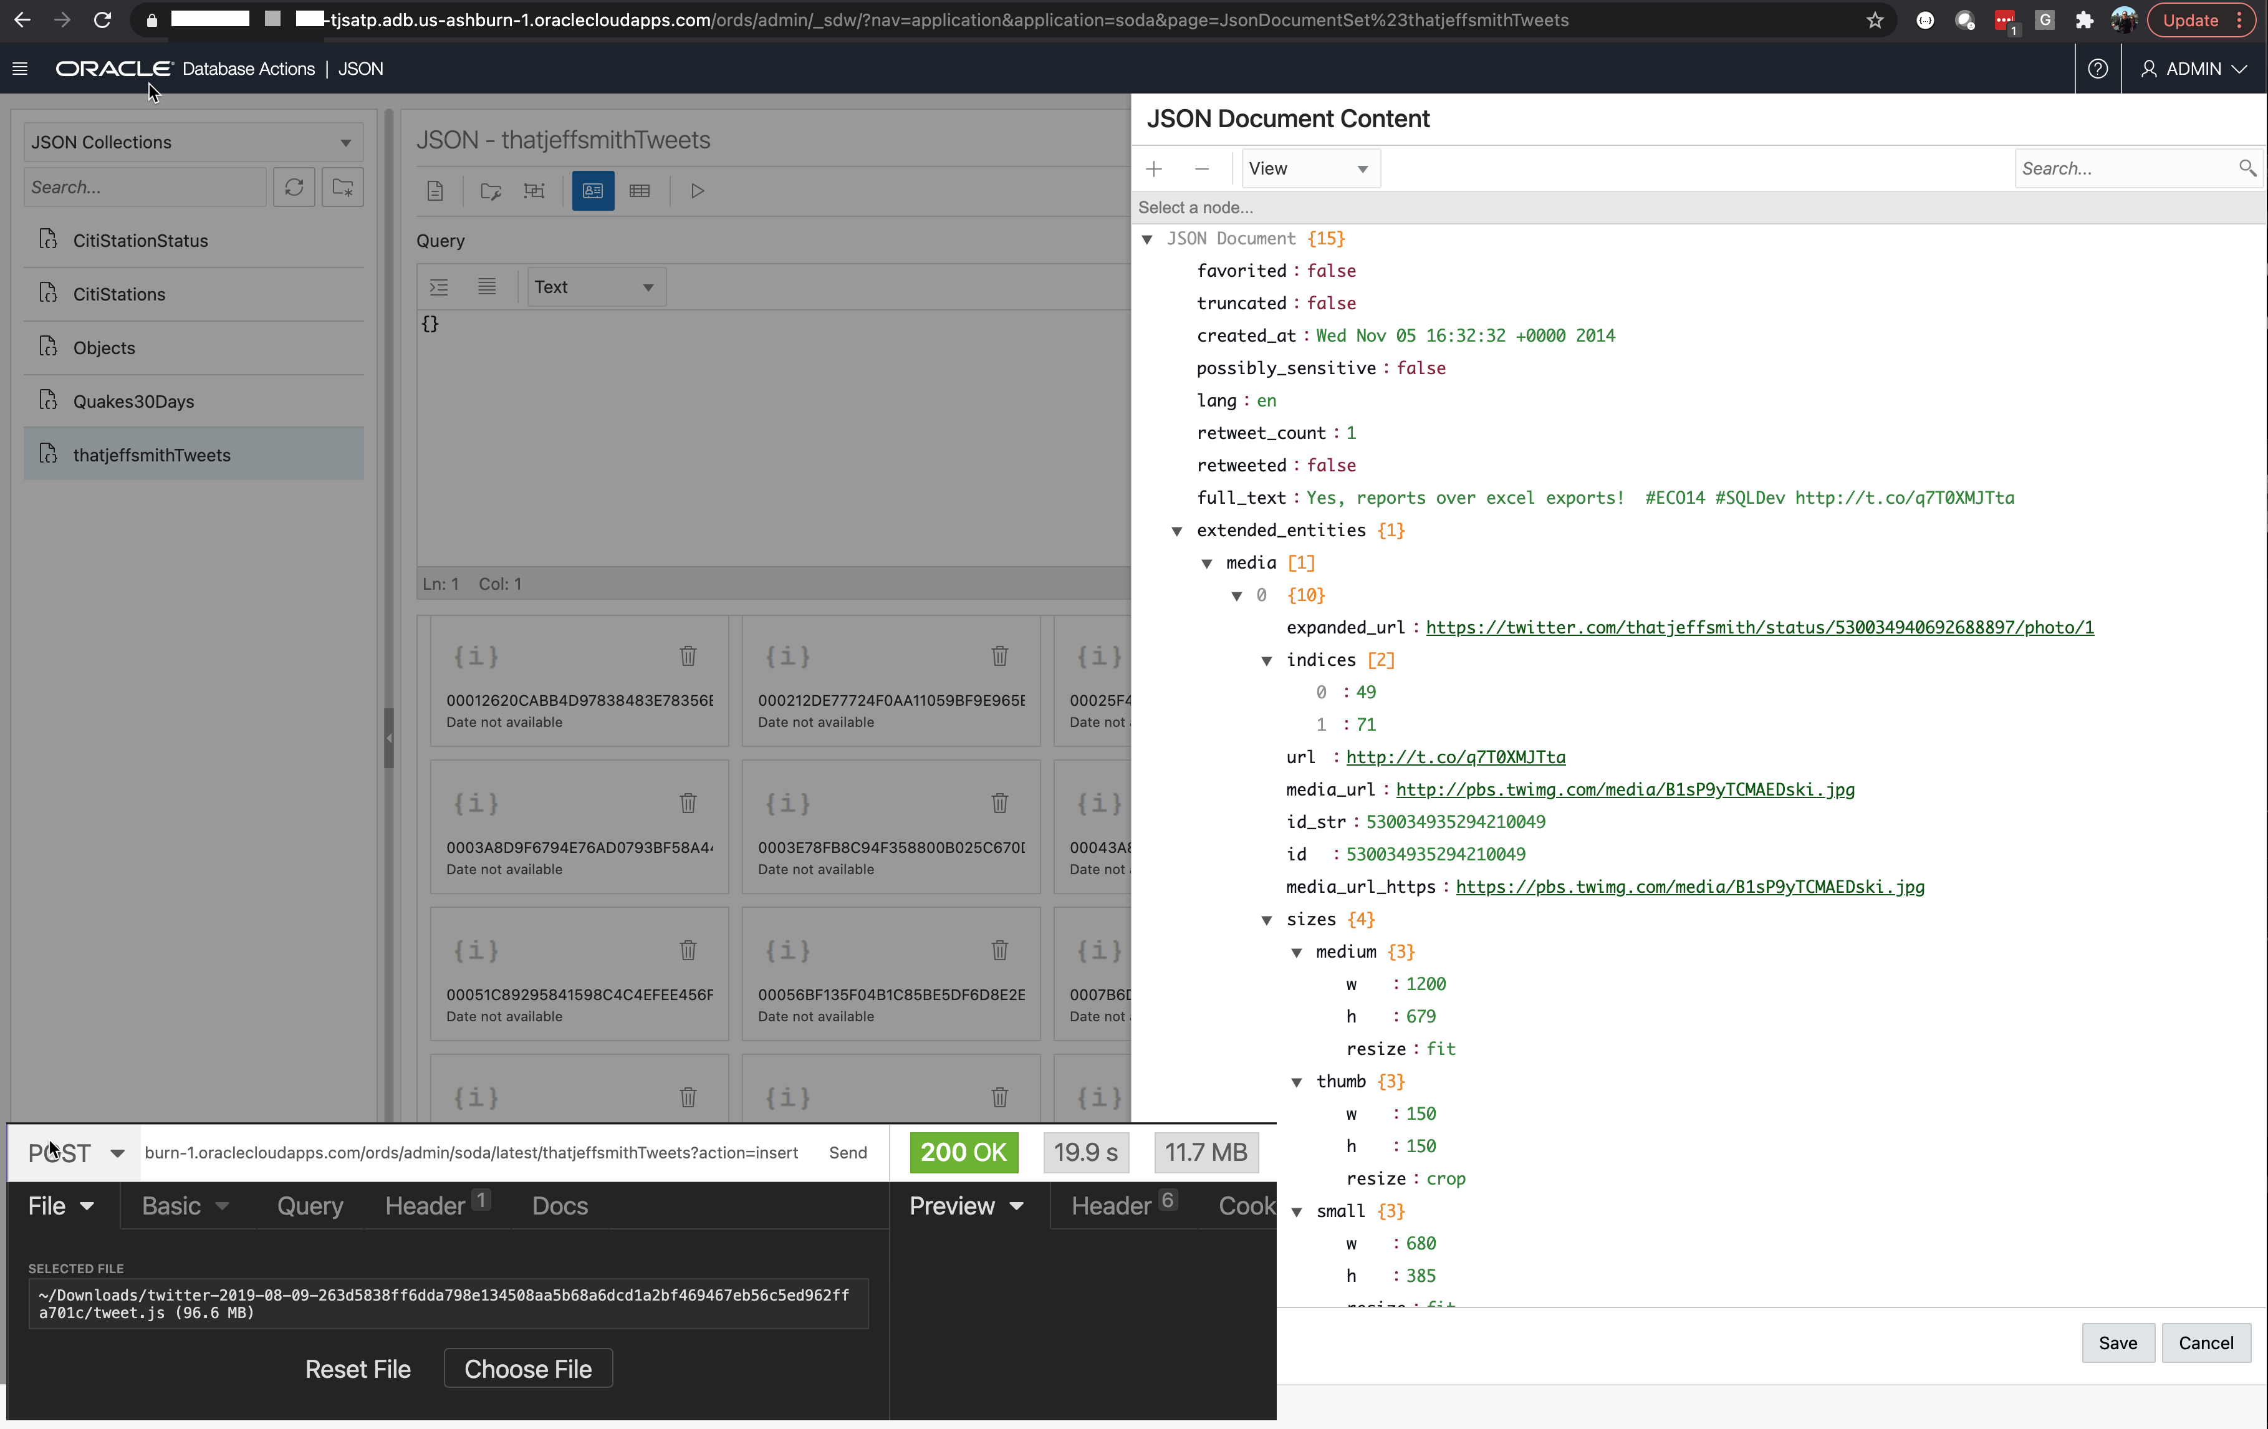The height and width of the screenshot is (1429, 2268).
Task: Open the POST method dropdown
Action: click(75, 1153)
